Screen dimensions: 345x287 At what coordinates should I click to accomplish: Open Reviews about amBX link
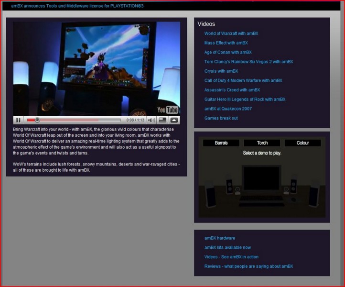click(x=248, y=266)
